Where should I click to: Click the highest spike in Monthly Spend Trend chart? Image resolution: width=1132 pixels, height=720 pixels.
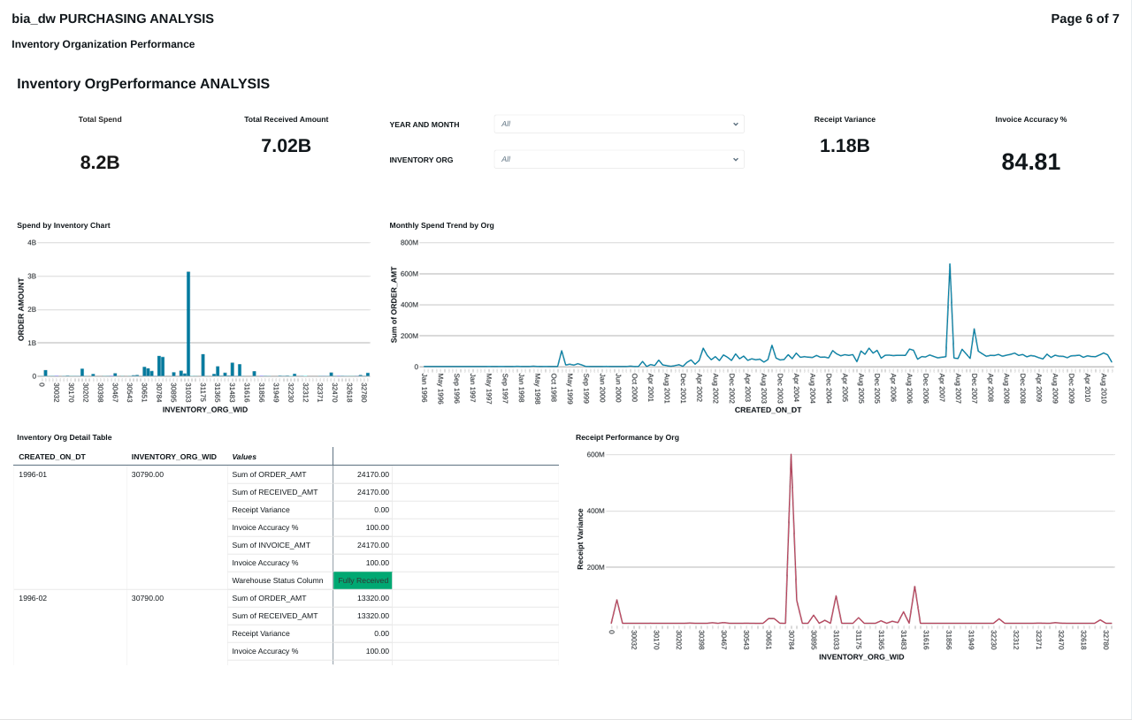[950, 265]
